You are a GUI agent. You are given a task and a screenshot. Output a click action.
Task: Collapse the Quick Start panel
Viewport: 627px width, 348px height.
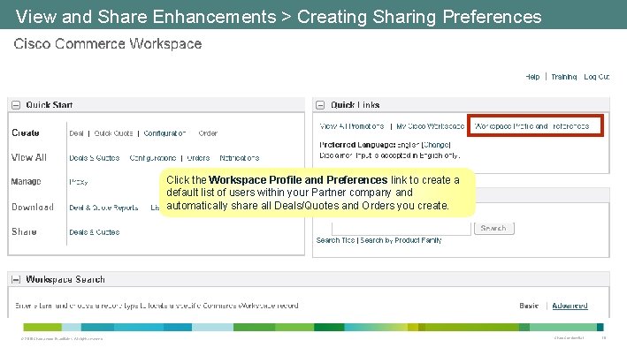click(16, 105)
